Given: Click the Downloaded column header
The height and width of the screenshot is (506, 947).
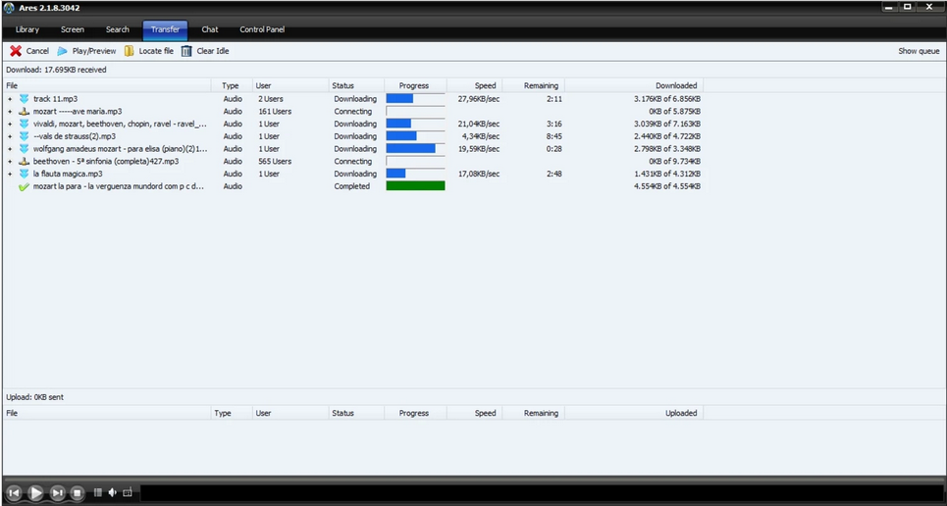Looking at the screenshot, I should pos(634,85).
